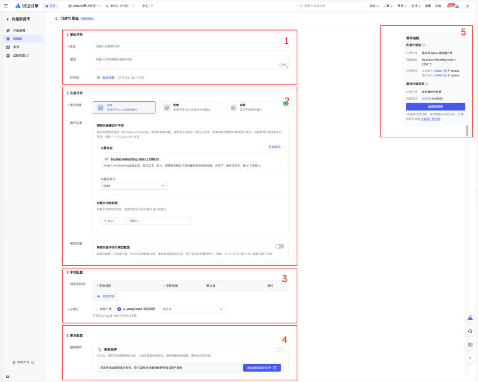The image size is (478, 382).
Task: Open the hamburger menu at top left
Action: click(x=6, y=6)
